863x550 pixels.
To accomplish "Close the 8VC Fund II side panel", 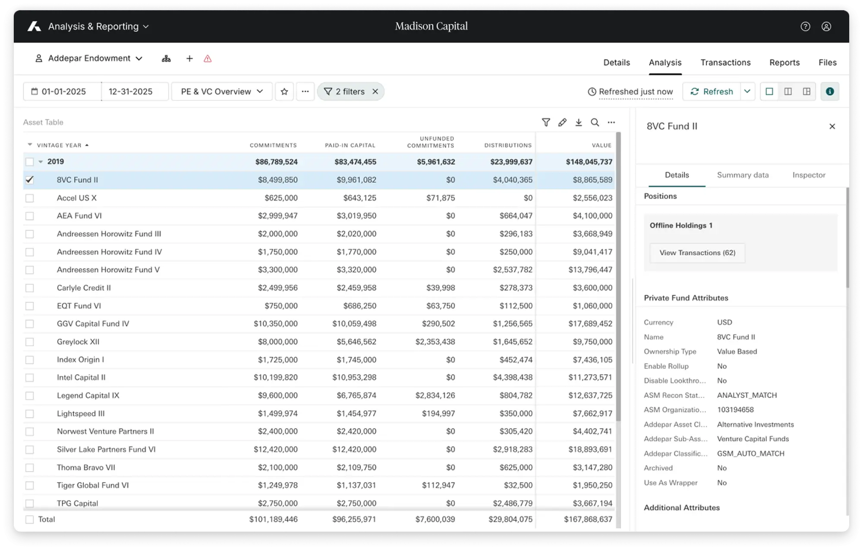I will 832,126.
